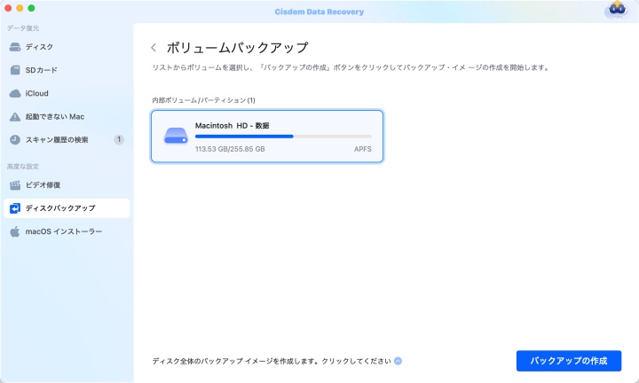Maximize the window with green button
639x383 pixels.
coord(31,8)
